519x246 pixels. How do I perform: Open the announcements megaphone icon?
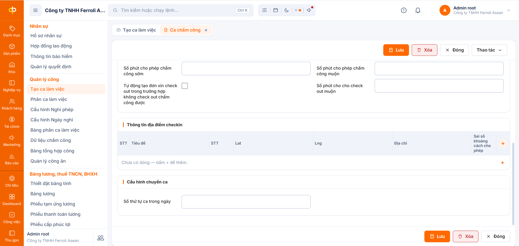[309, 10]
